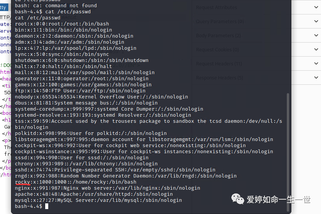Select the Body Parameters (2) label
This screenshot has height=214, width=321.
(218, 36)
